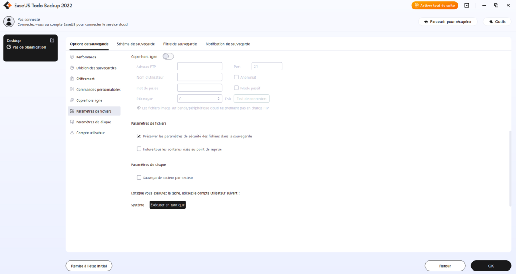Click the Compte utilisateur person icon
Viewport: 516px width, 274px height.
click(72, 133)
